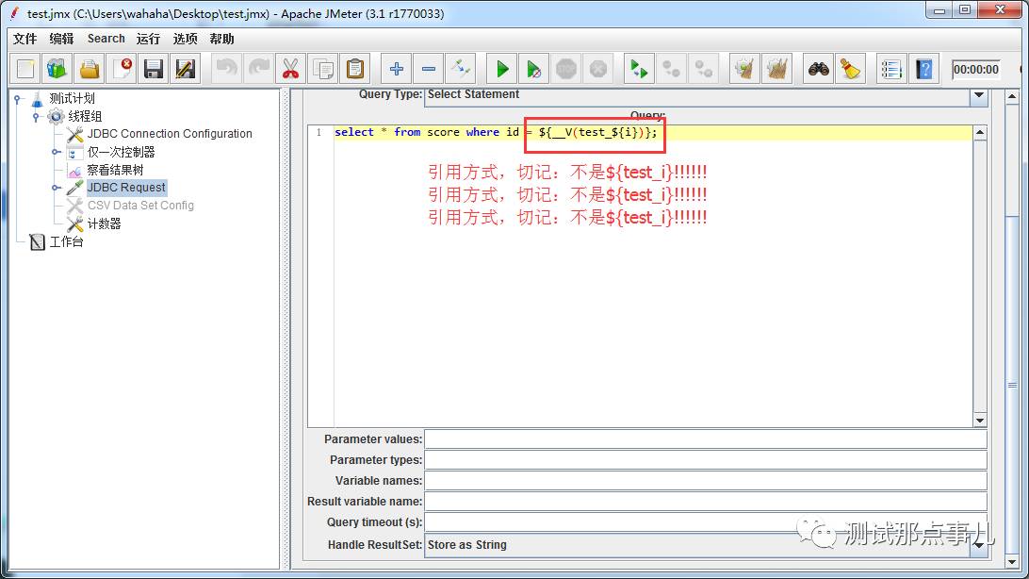Click the Shutdown icon
Screen dimensions: 1029x579
[598, 69]
